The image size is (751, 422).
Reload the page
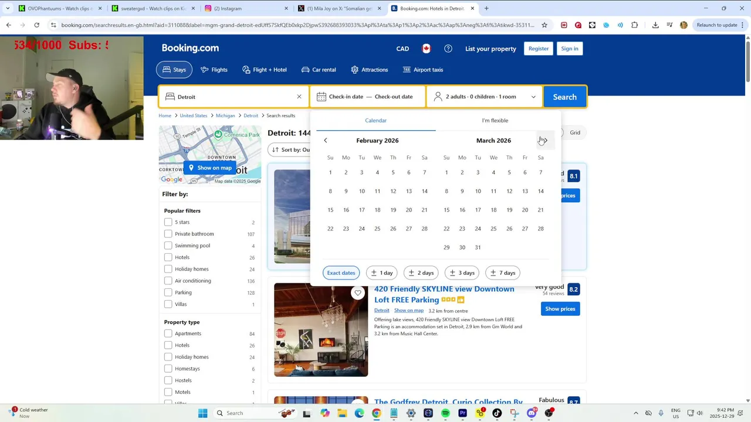[36, 25]
